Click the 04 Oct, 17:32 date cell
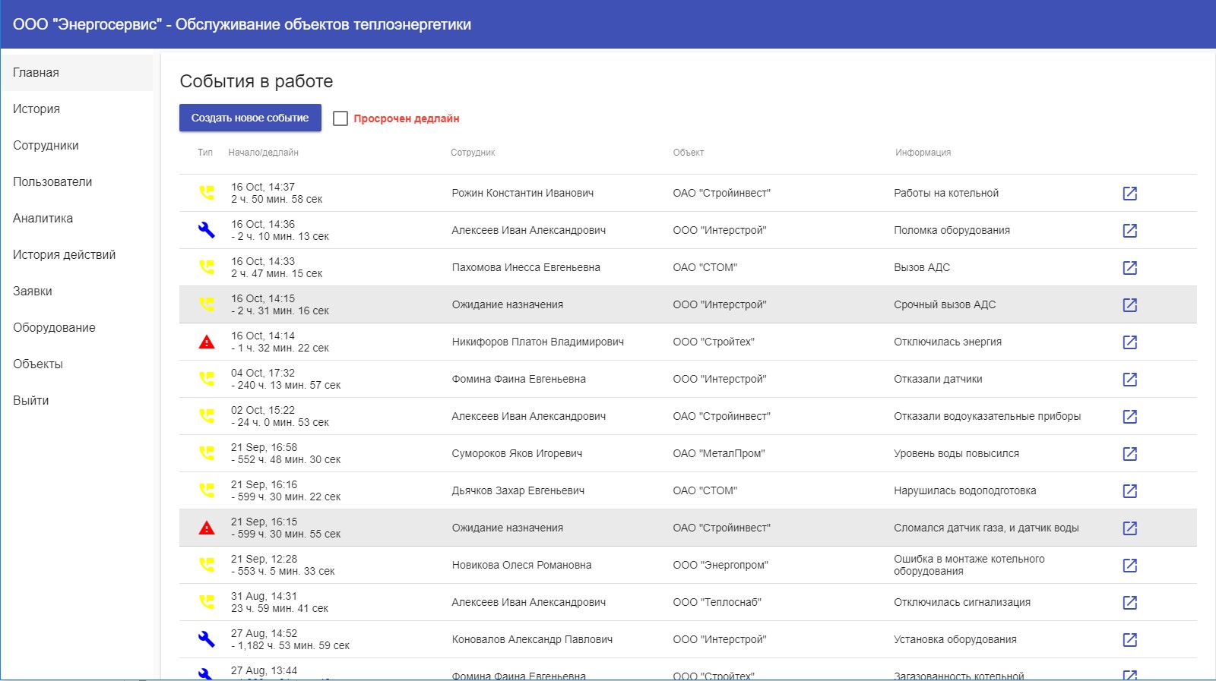 [x=263, y=373]
